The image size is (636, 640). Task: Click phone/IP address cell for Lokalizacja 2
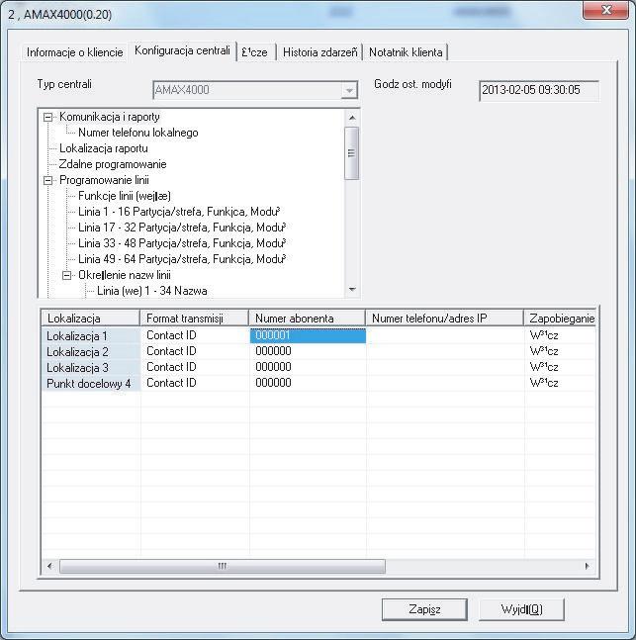[x=445, y=351]
